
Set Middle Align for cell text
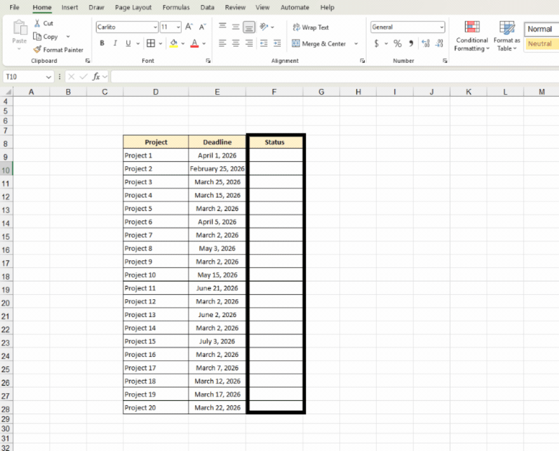[236, 27]
